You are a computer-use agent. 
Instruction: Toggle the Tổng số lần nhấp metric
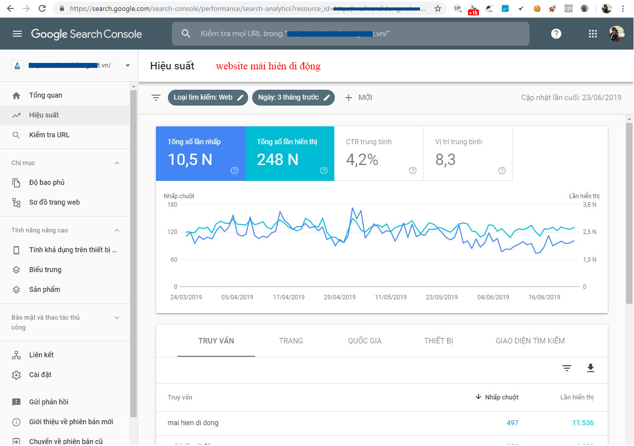point(200,154)
